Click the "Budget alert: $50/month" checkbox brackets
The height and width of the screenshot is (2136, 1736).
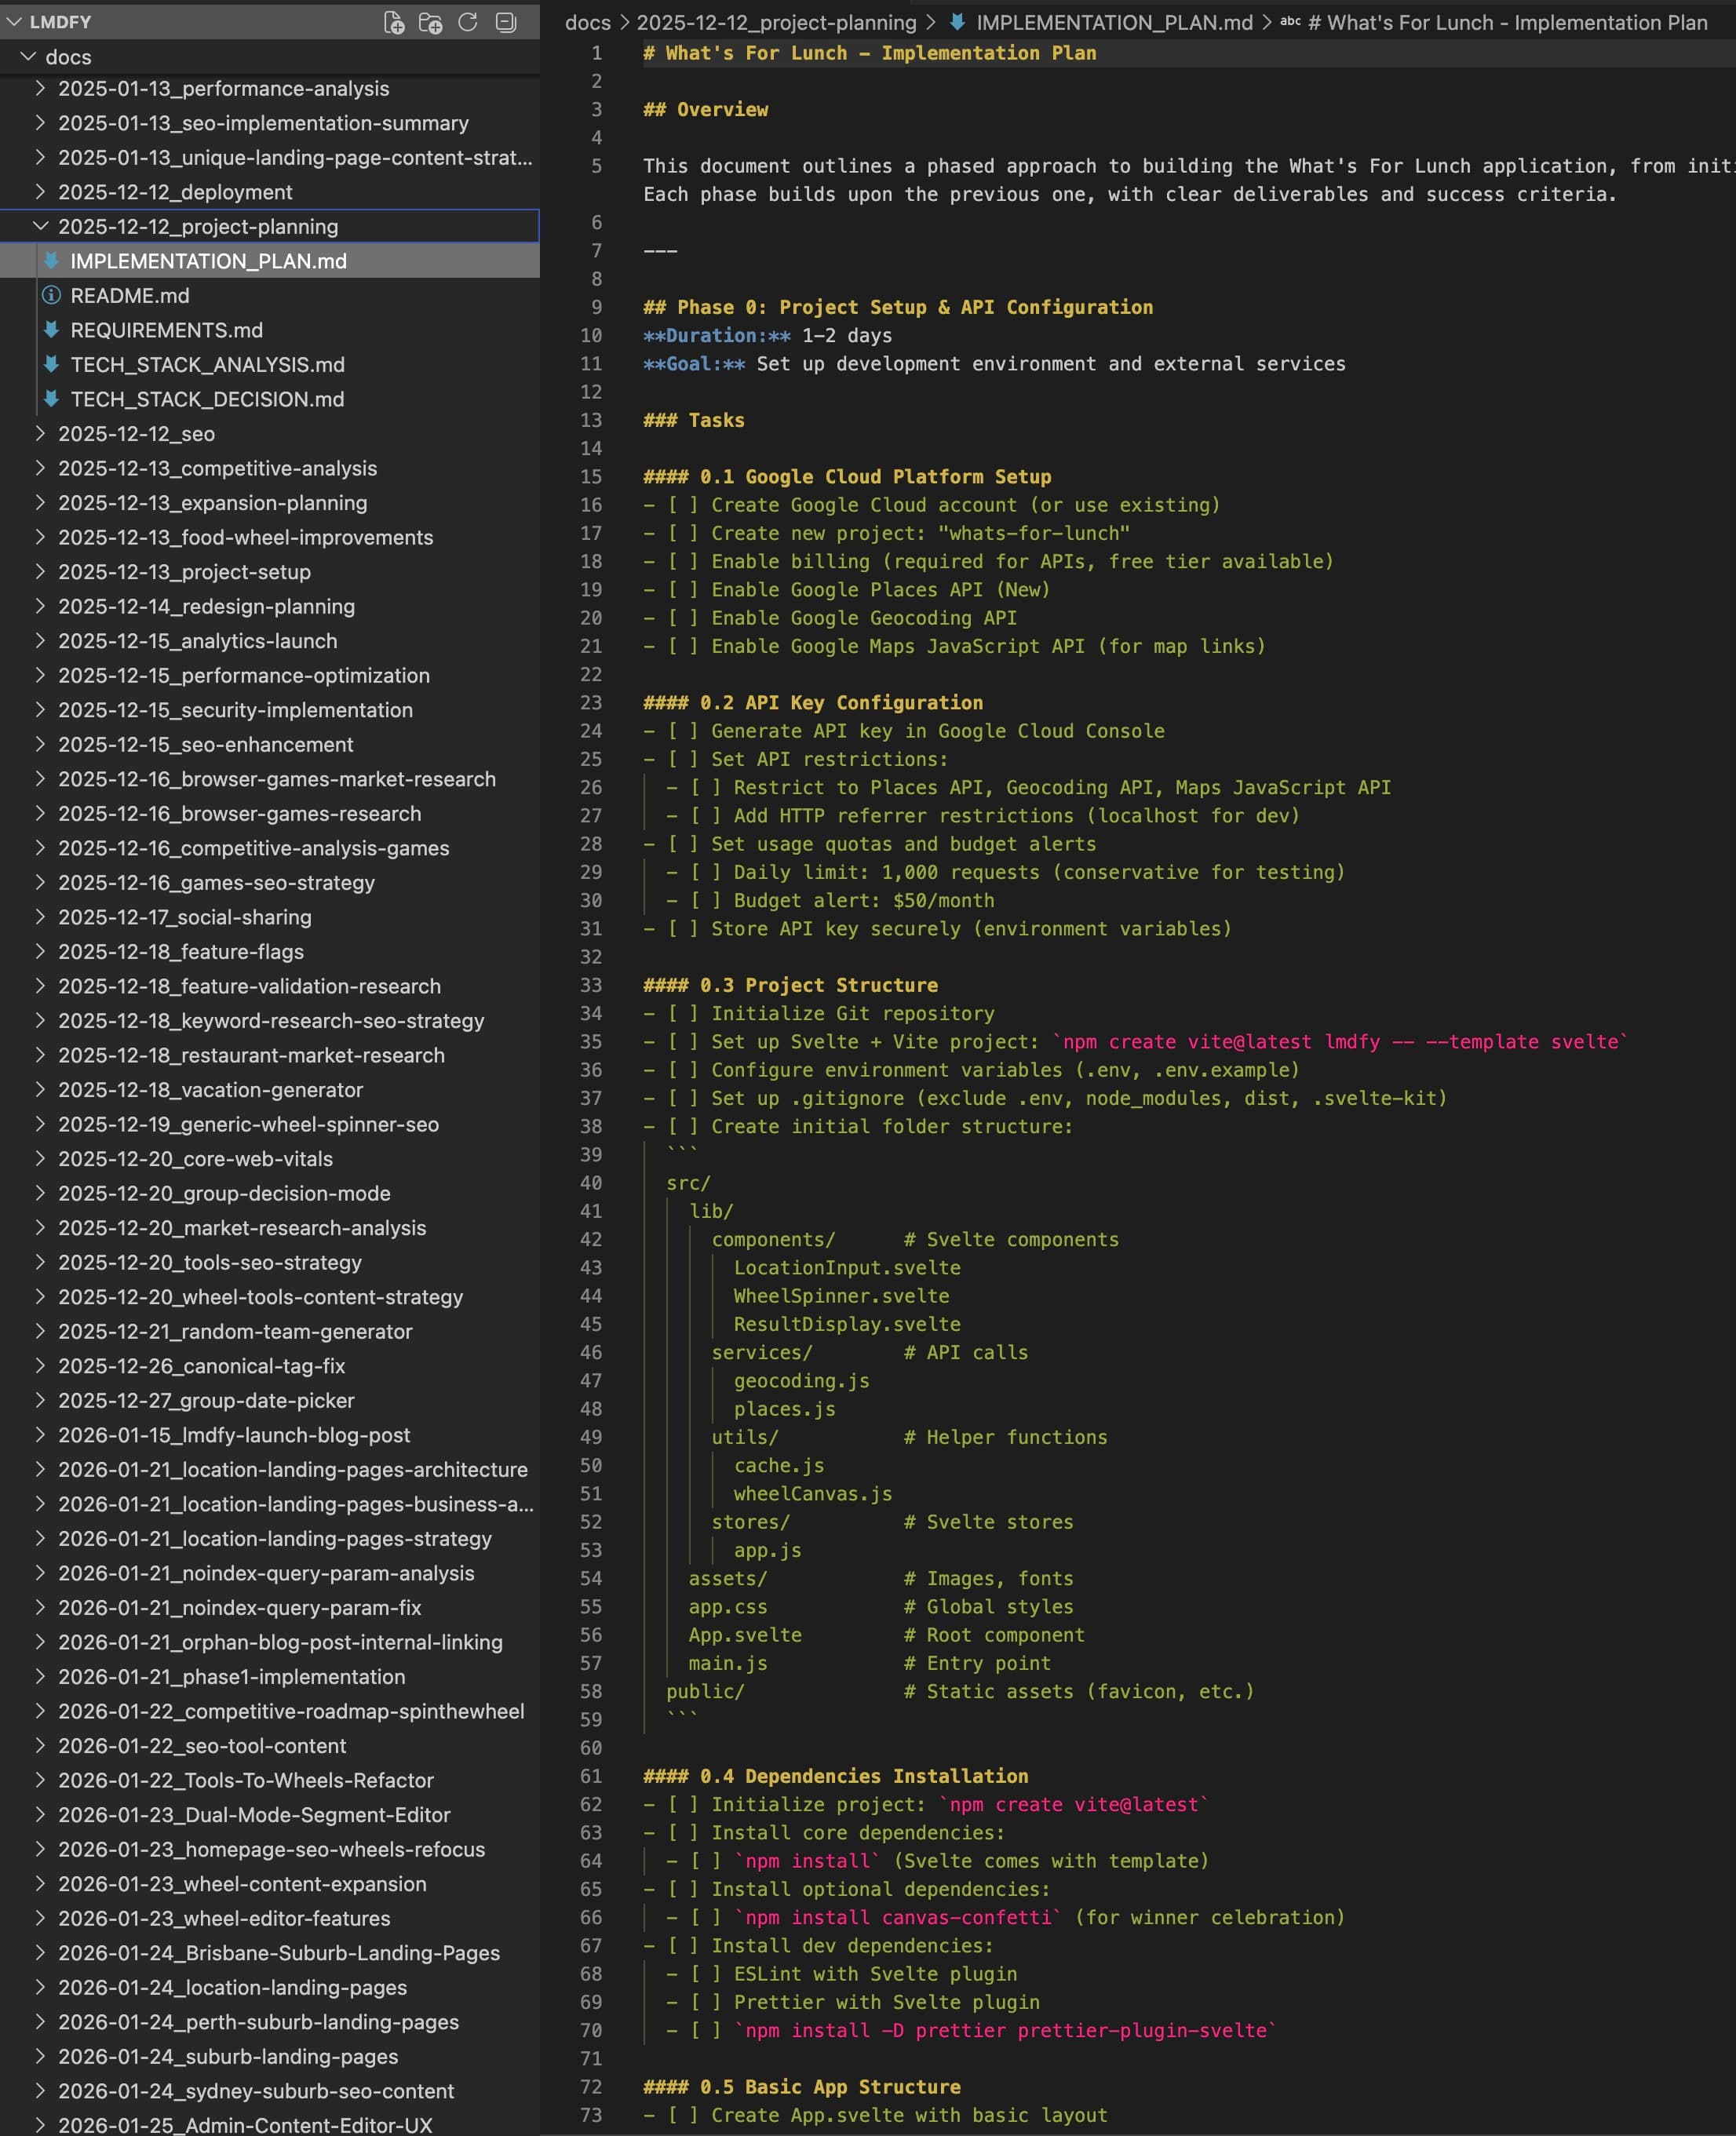(x=706, y=900)
